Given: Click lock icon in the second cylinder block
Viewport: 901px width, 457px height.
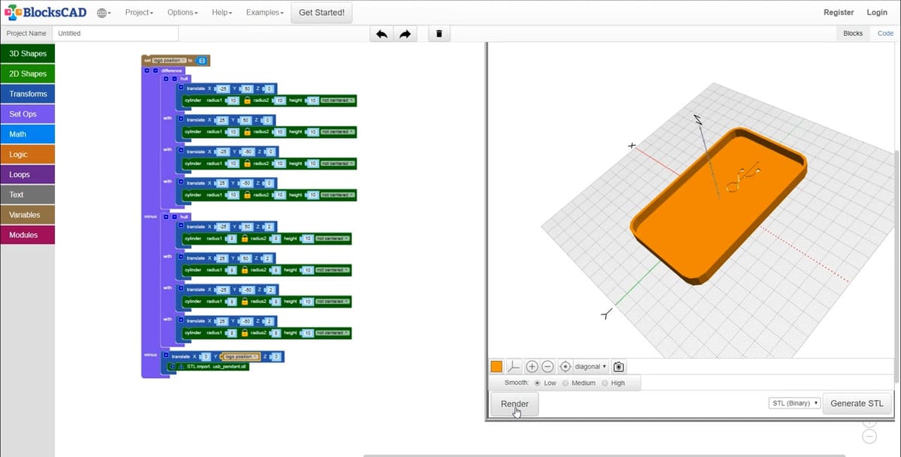Looking at the screenshot, I should (247, 132).
